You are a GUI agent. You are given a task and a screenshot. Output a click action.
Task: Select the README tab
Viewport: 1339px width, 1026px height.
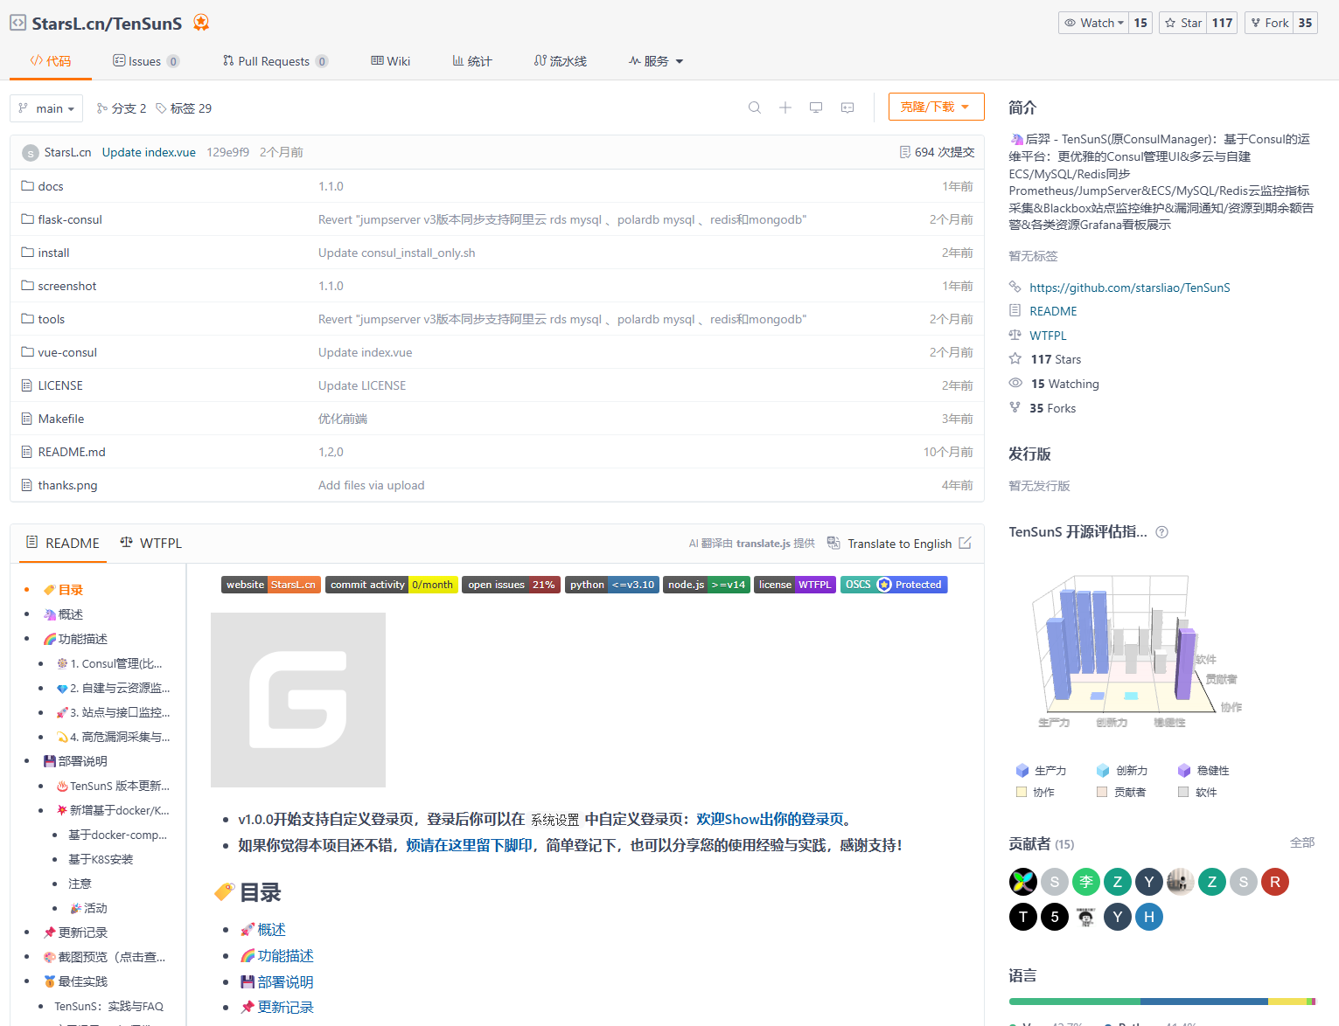[x=62, y=543]
